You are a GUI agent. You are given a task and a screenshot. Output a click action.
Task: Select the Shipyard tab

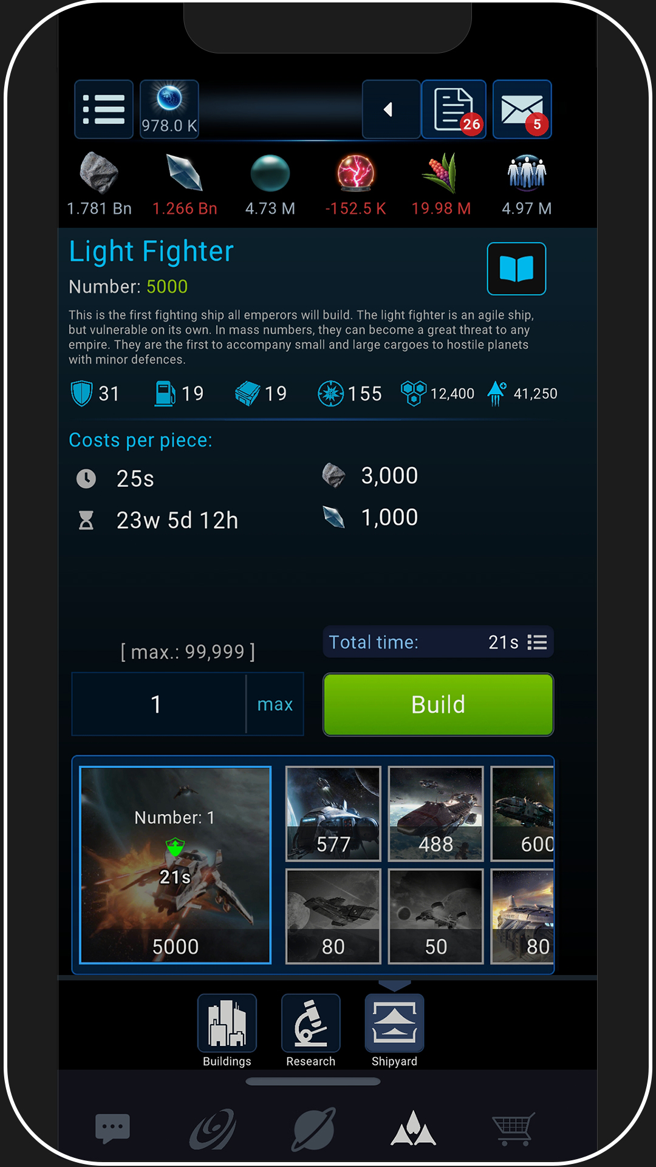coord(395,1031)
